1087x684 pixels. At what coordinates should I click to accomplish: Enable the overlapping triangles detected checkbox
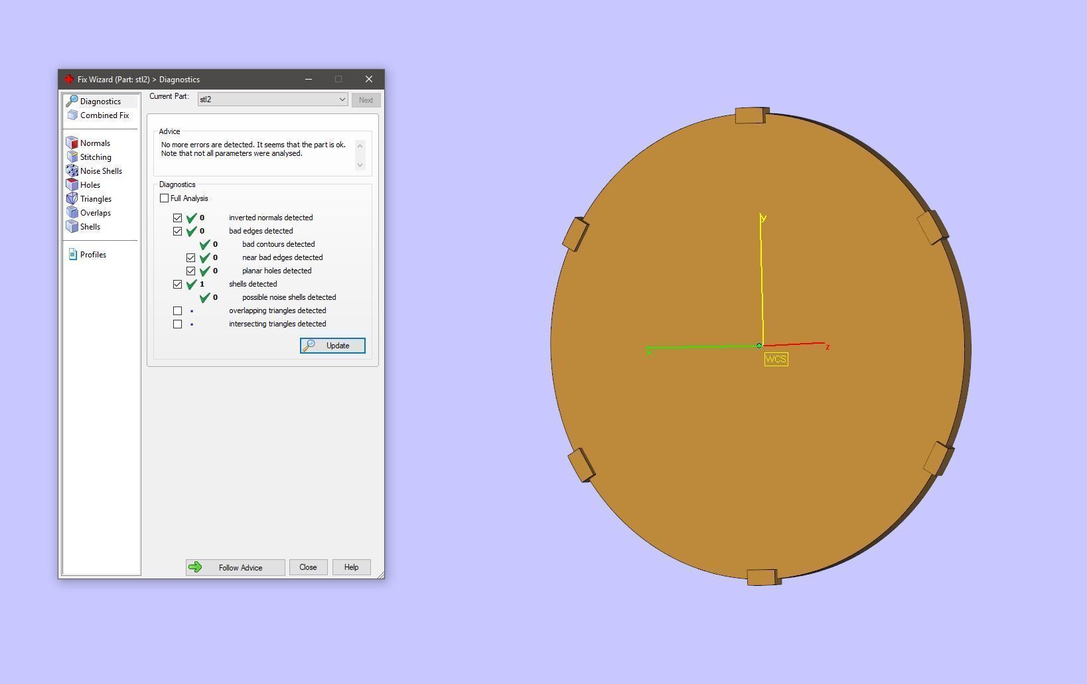pos(177,310)
